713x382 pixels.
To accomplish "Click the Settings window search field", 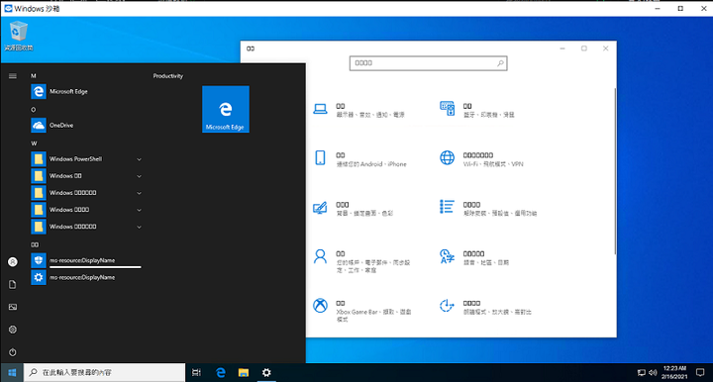I will point(428,63).
